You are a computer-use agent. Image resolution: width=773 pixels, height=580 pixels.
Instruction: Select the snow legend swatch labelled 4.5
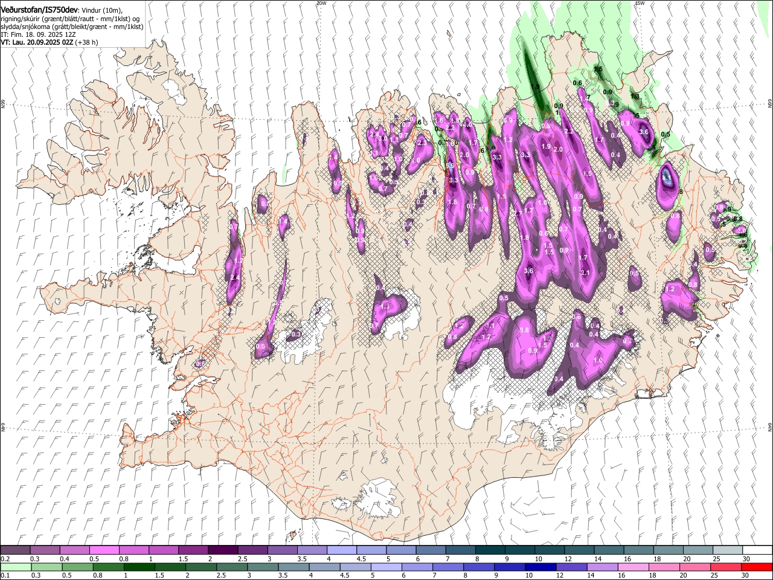coord(371,550)
